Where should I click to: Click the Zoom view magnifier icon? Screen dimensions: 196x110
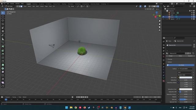click(160, 21)
